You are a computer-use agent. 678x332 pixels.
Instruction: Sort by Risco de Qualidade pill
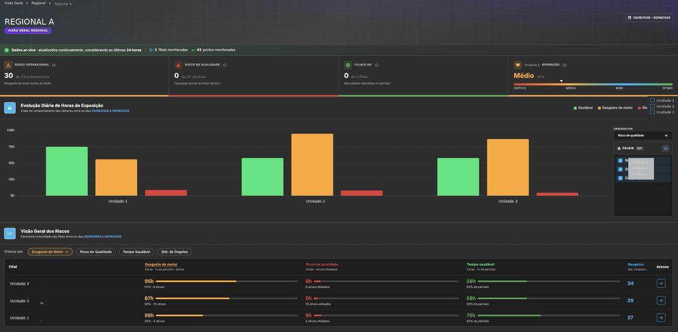click(95, 252)
